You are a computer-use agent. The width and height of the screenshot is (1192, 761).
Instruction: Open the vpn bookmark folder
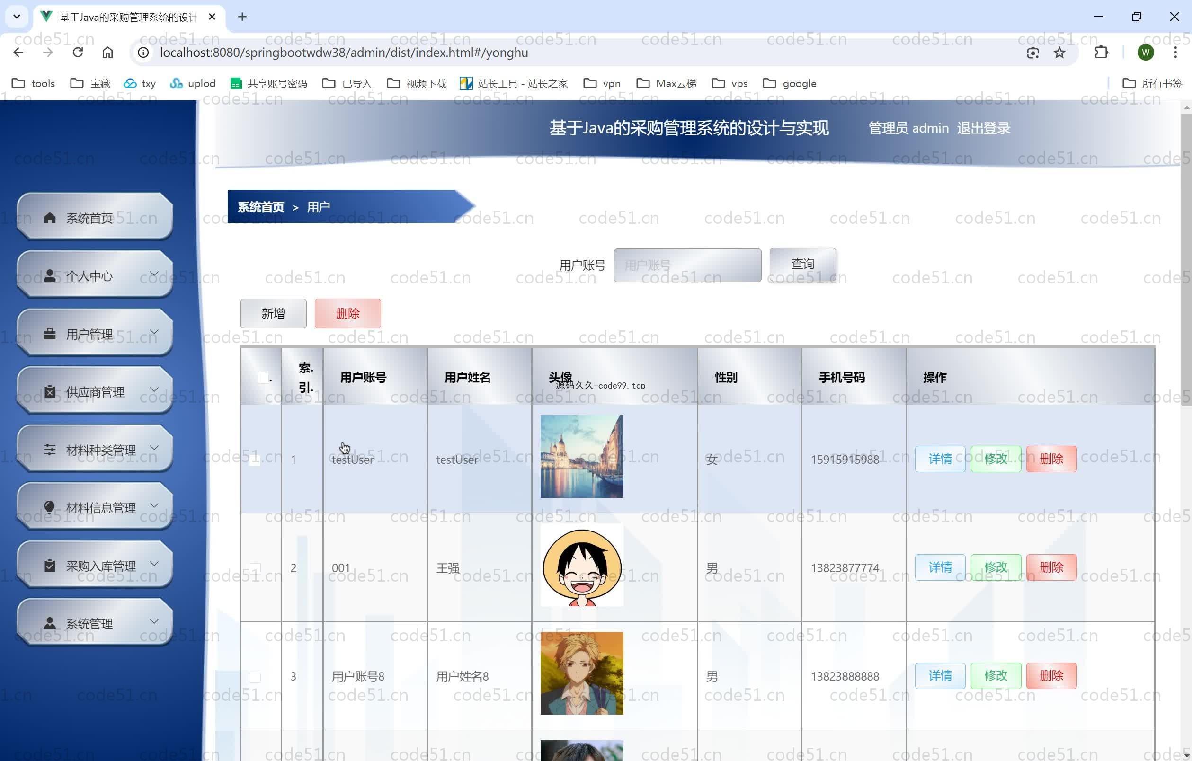pyautogui.click(x=602, y=83)
